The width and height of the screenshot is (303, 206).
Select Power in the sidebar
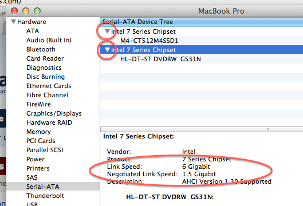click(36, 159)
